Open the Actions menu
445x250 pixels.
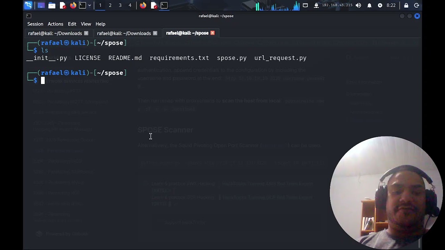pos(56,24)
